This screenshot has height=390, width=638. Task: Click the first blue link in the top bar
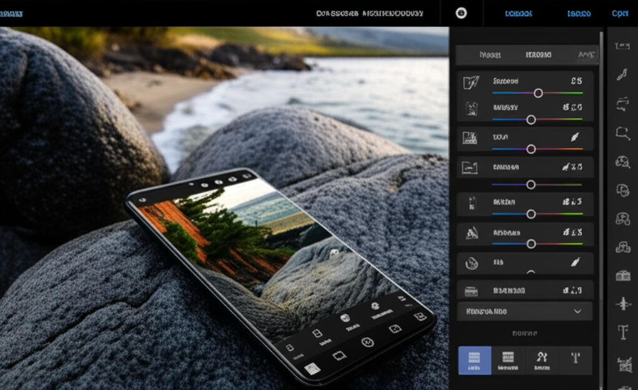[518, 14]
